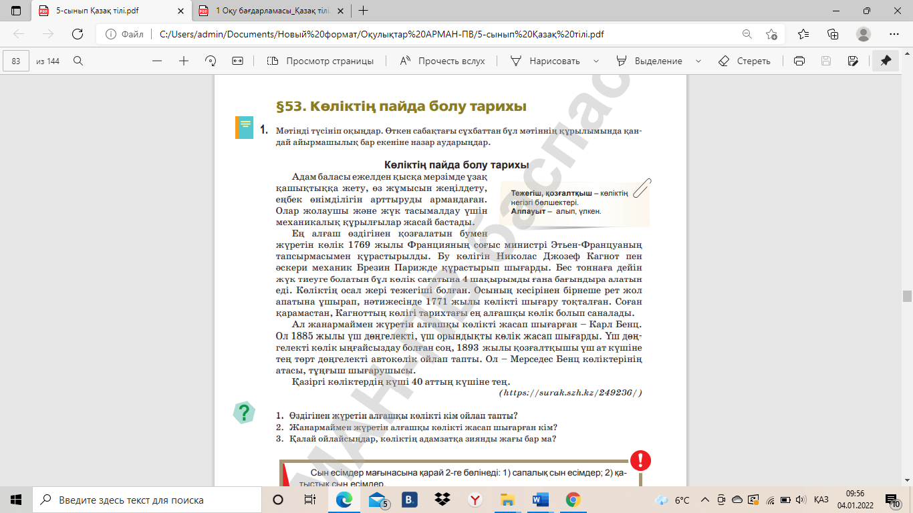Expand the Выделение highlighter options arrow
Screen dimensions: 913x513
pos(698,61)
